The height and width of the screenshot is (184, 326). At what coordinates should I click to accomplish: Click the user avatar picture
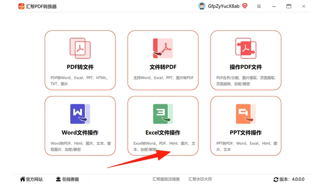pos(202,6)
